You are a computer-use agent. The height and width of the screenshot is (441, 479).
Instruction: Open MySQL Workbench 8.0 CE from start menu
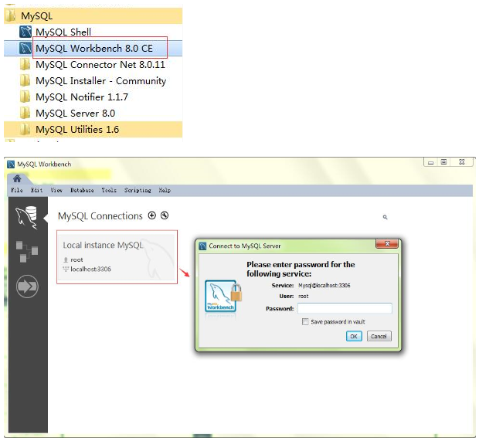[x=94, y=48]
